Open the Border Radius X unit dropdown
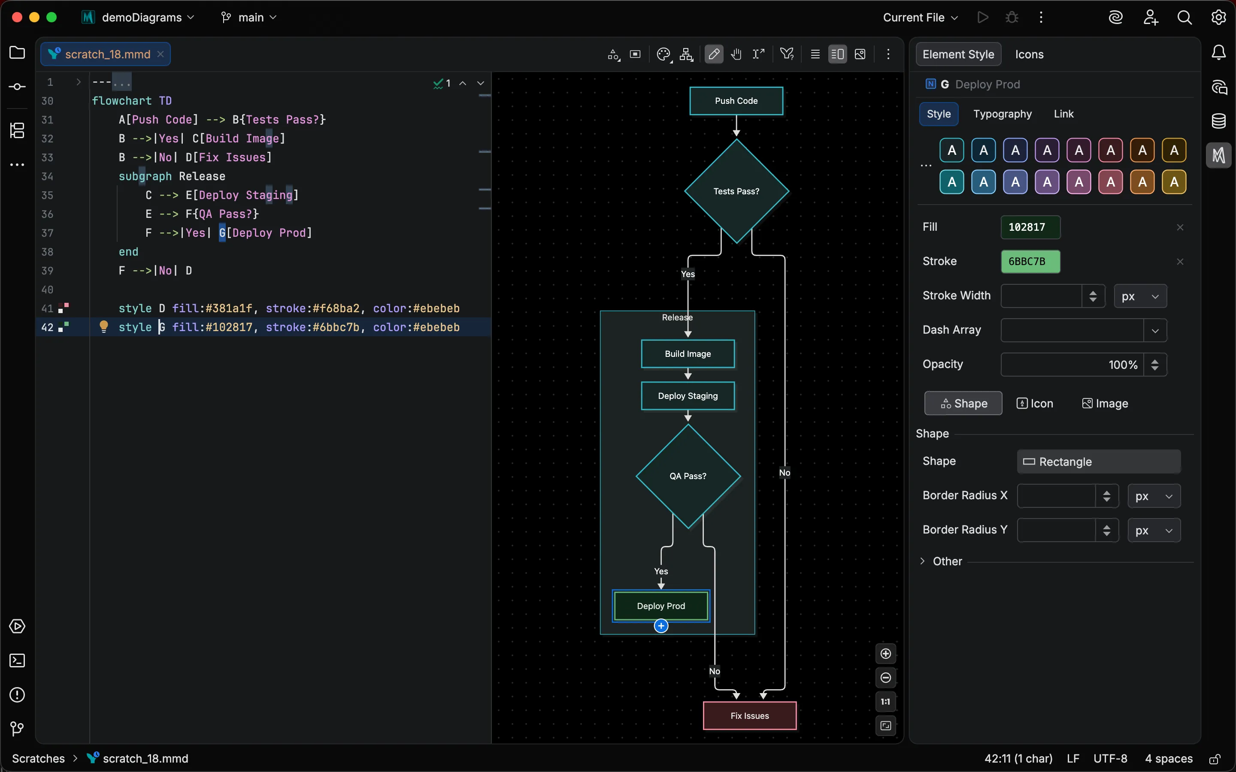The image size is (1236, 772). [x=1154, y=496]
